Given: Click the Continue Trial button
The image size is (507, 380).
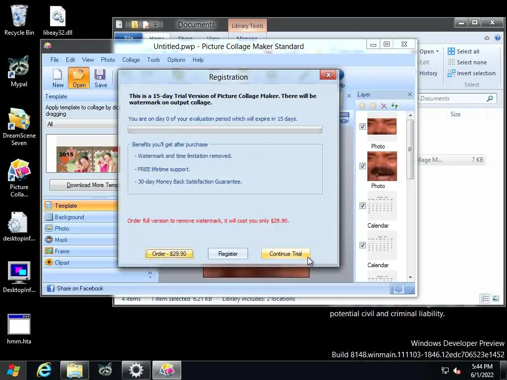Looking at the screenshot, I should (286, 254).
